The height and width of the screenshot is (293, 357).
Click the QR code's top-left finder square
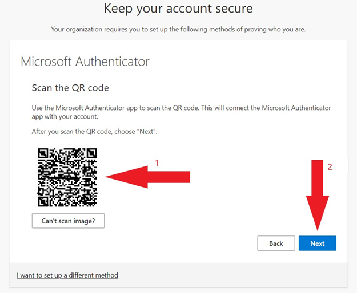coord(43,153)
